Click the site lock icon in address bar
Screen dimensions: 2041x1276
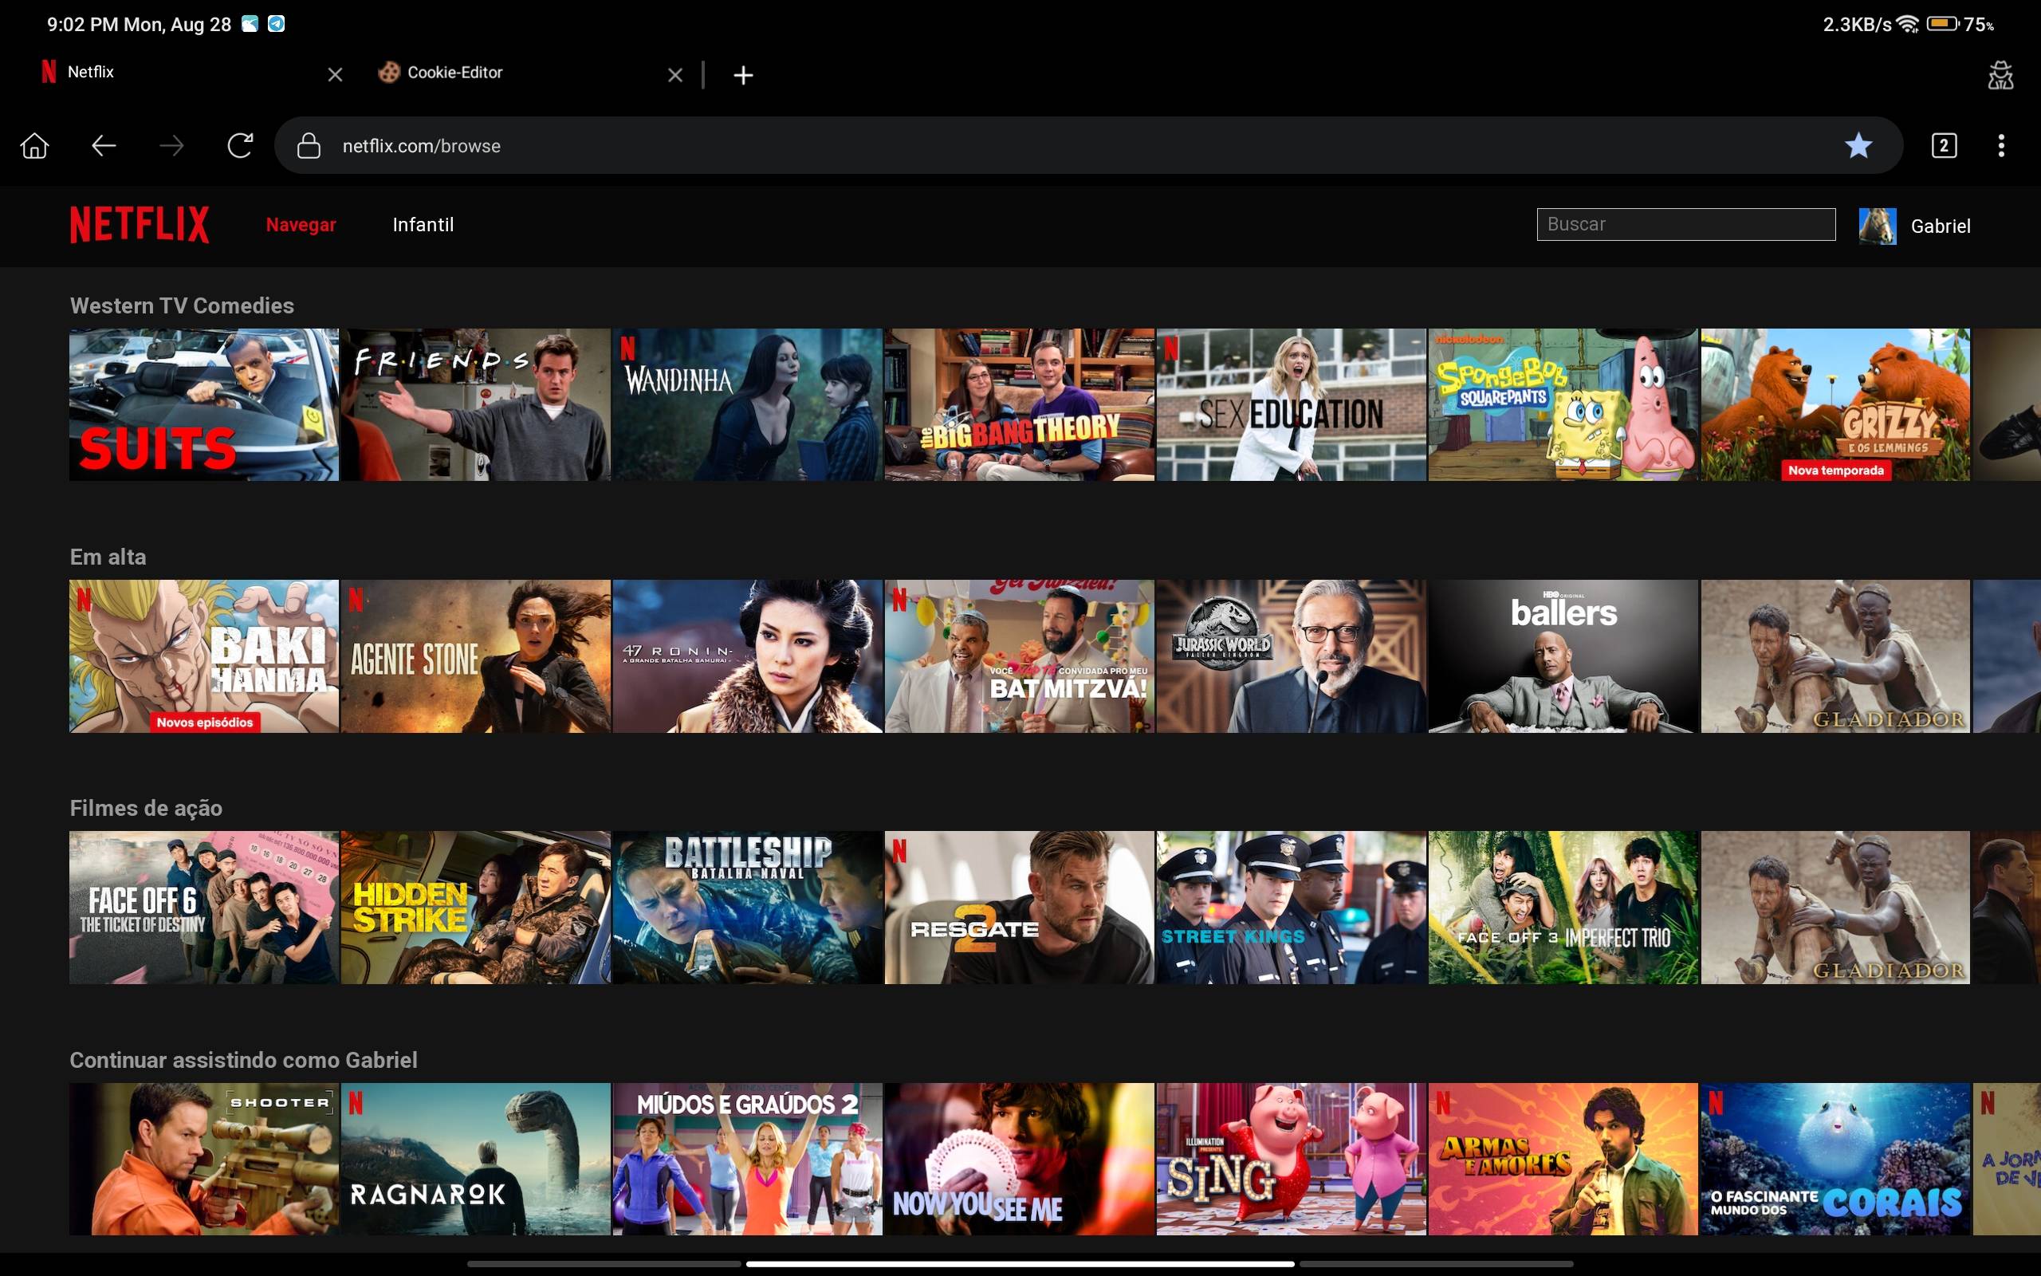click(x=309, y=146)
